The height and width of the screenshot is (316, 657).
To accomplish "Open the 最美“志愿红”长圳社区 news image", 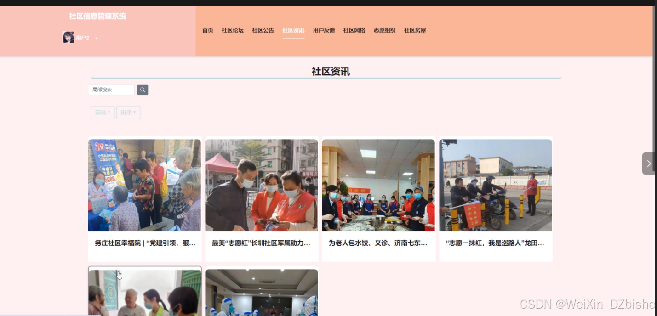I will (262, 185).
